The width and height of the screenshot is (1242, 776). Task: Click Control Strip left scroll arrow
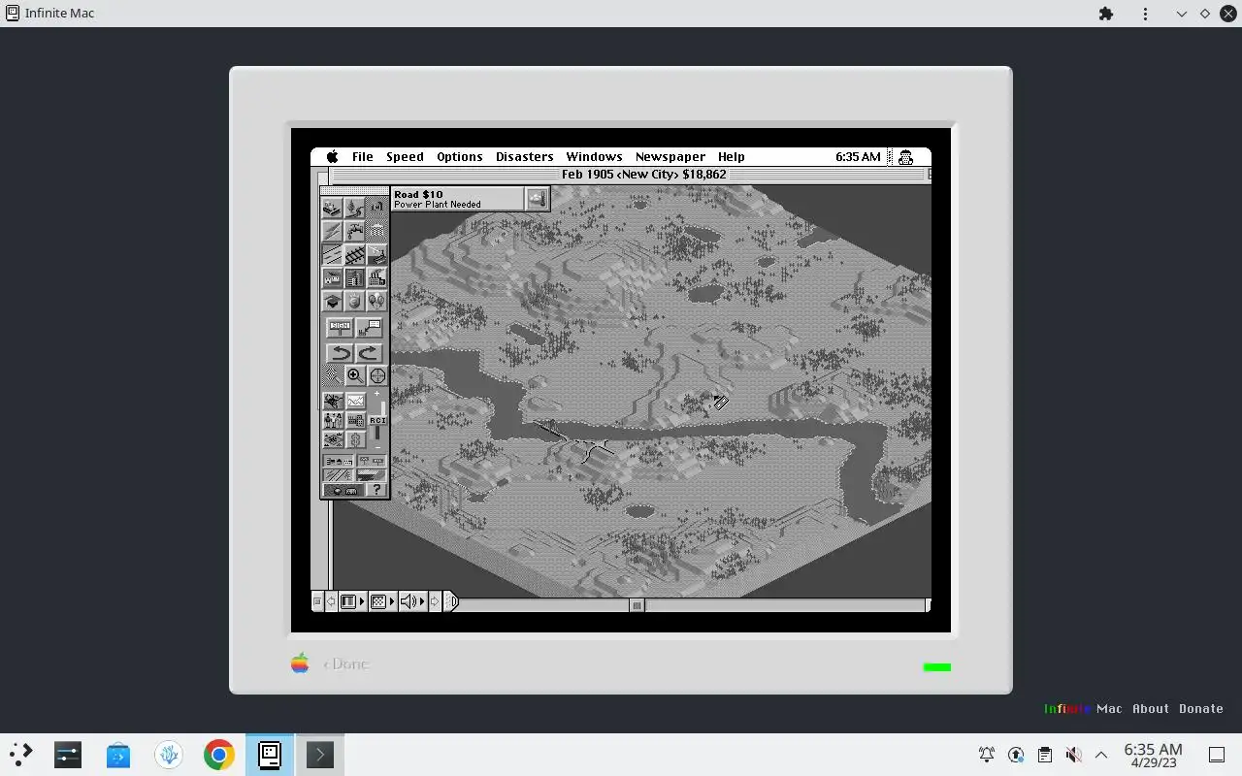[331, 601]
